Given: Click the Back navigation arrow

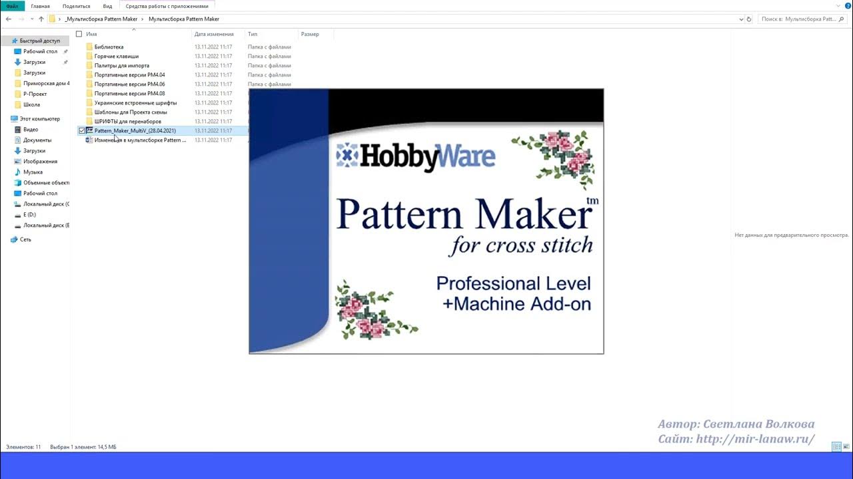Looking at the screenshot, I should (8, 19).
